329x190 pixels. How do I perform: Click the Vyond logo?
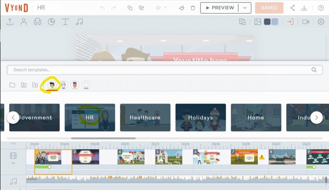pyautogui.click(x=16, y=8)
